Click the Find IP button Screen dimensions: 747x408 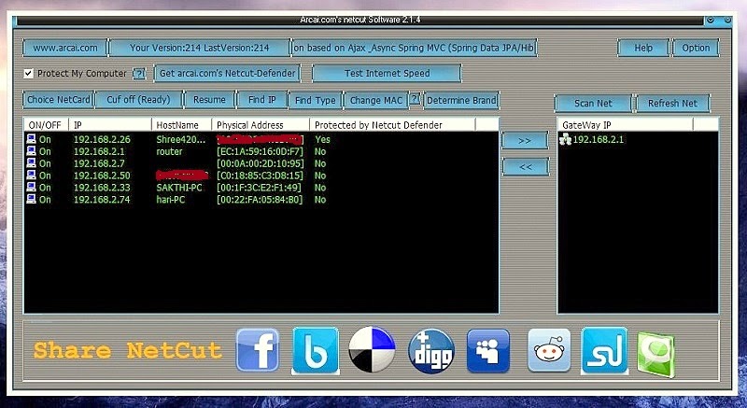click(x=262, y=100)
